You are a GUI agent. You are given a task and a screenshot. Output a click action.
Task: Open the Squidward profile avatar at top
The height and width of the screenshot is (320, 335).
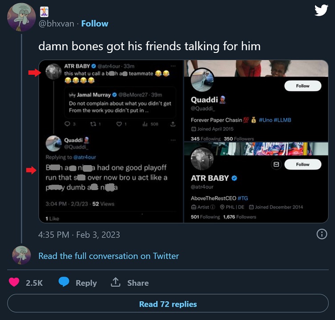pos(21,18)
